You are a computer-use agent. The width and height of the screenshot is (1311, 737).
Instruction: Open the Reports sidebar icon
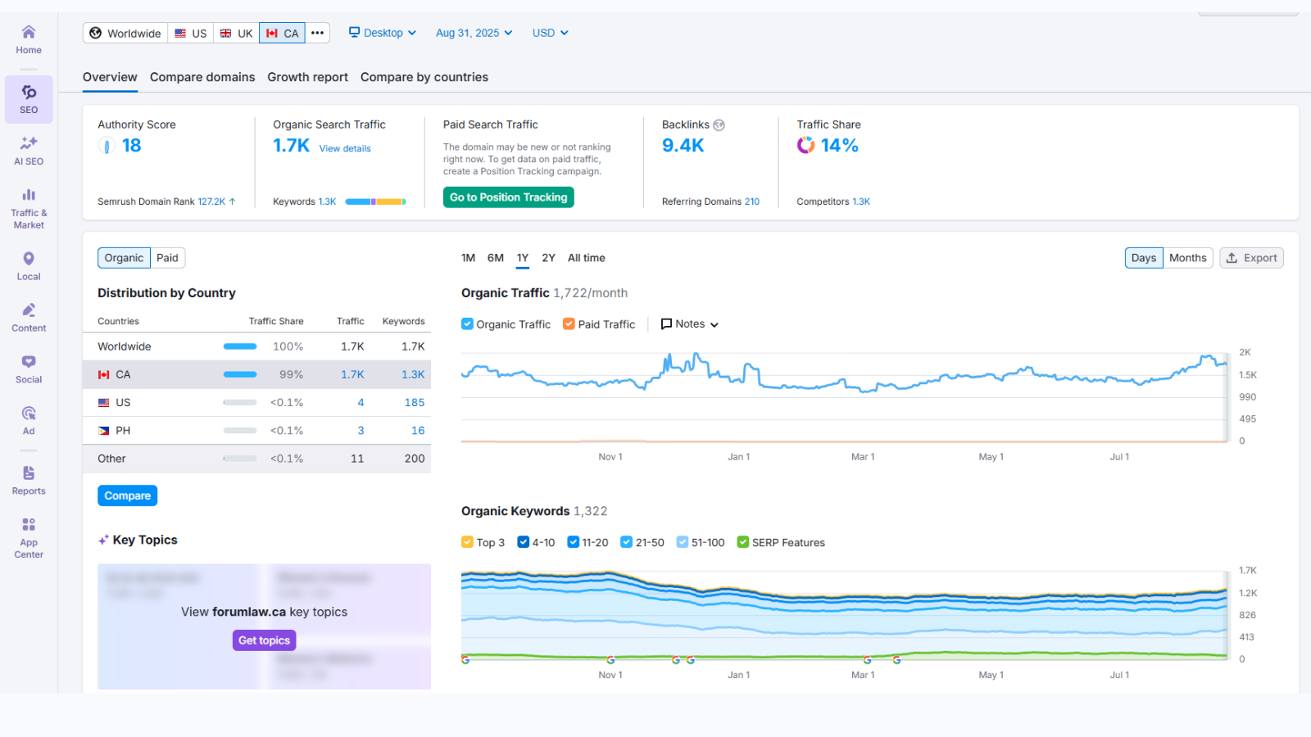29,480
